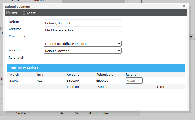The image size is (195, 120).
Task: Select the Creditor field Meddbase Practice
Action: tap(82, 30)
